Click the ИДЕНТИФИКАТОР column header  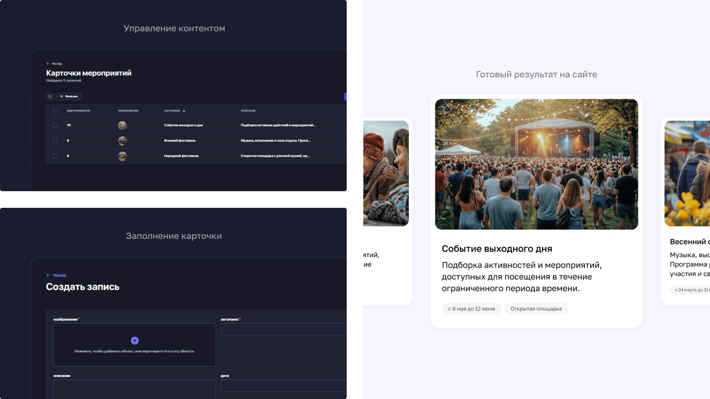(x=79, y=111)
